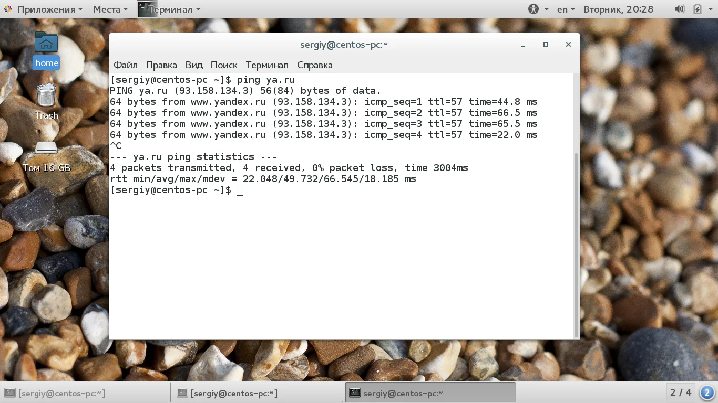Click the terminal vertical scrollbar
This screenshot has height=403, width=718.
576,244
